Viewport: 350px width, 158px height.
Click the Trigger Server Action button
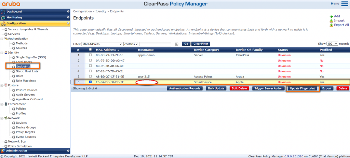tap(269, 88)
